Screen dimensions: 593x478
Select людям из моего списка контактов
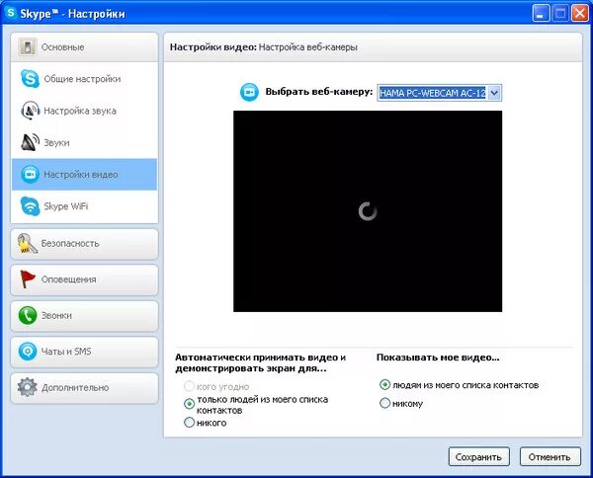384,384
